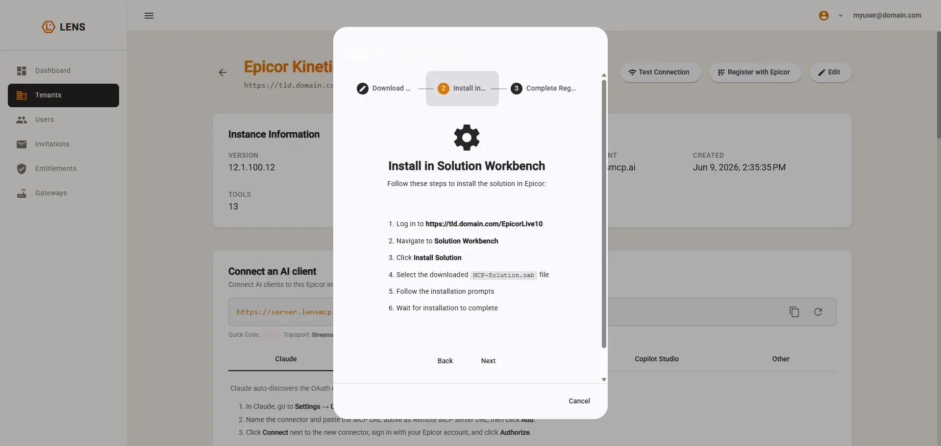The height and width of the screenshot is (446, 941).
Task: Click the LENS logo icon
Action: [49, 27]
